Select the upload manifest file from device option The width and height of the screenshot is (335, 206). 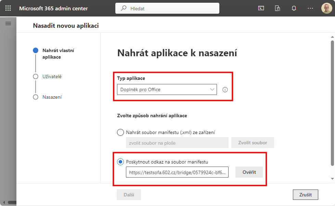[x=120, y=132]
